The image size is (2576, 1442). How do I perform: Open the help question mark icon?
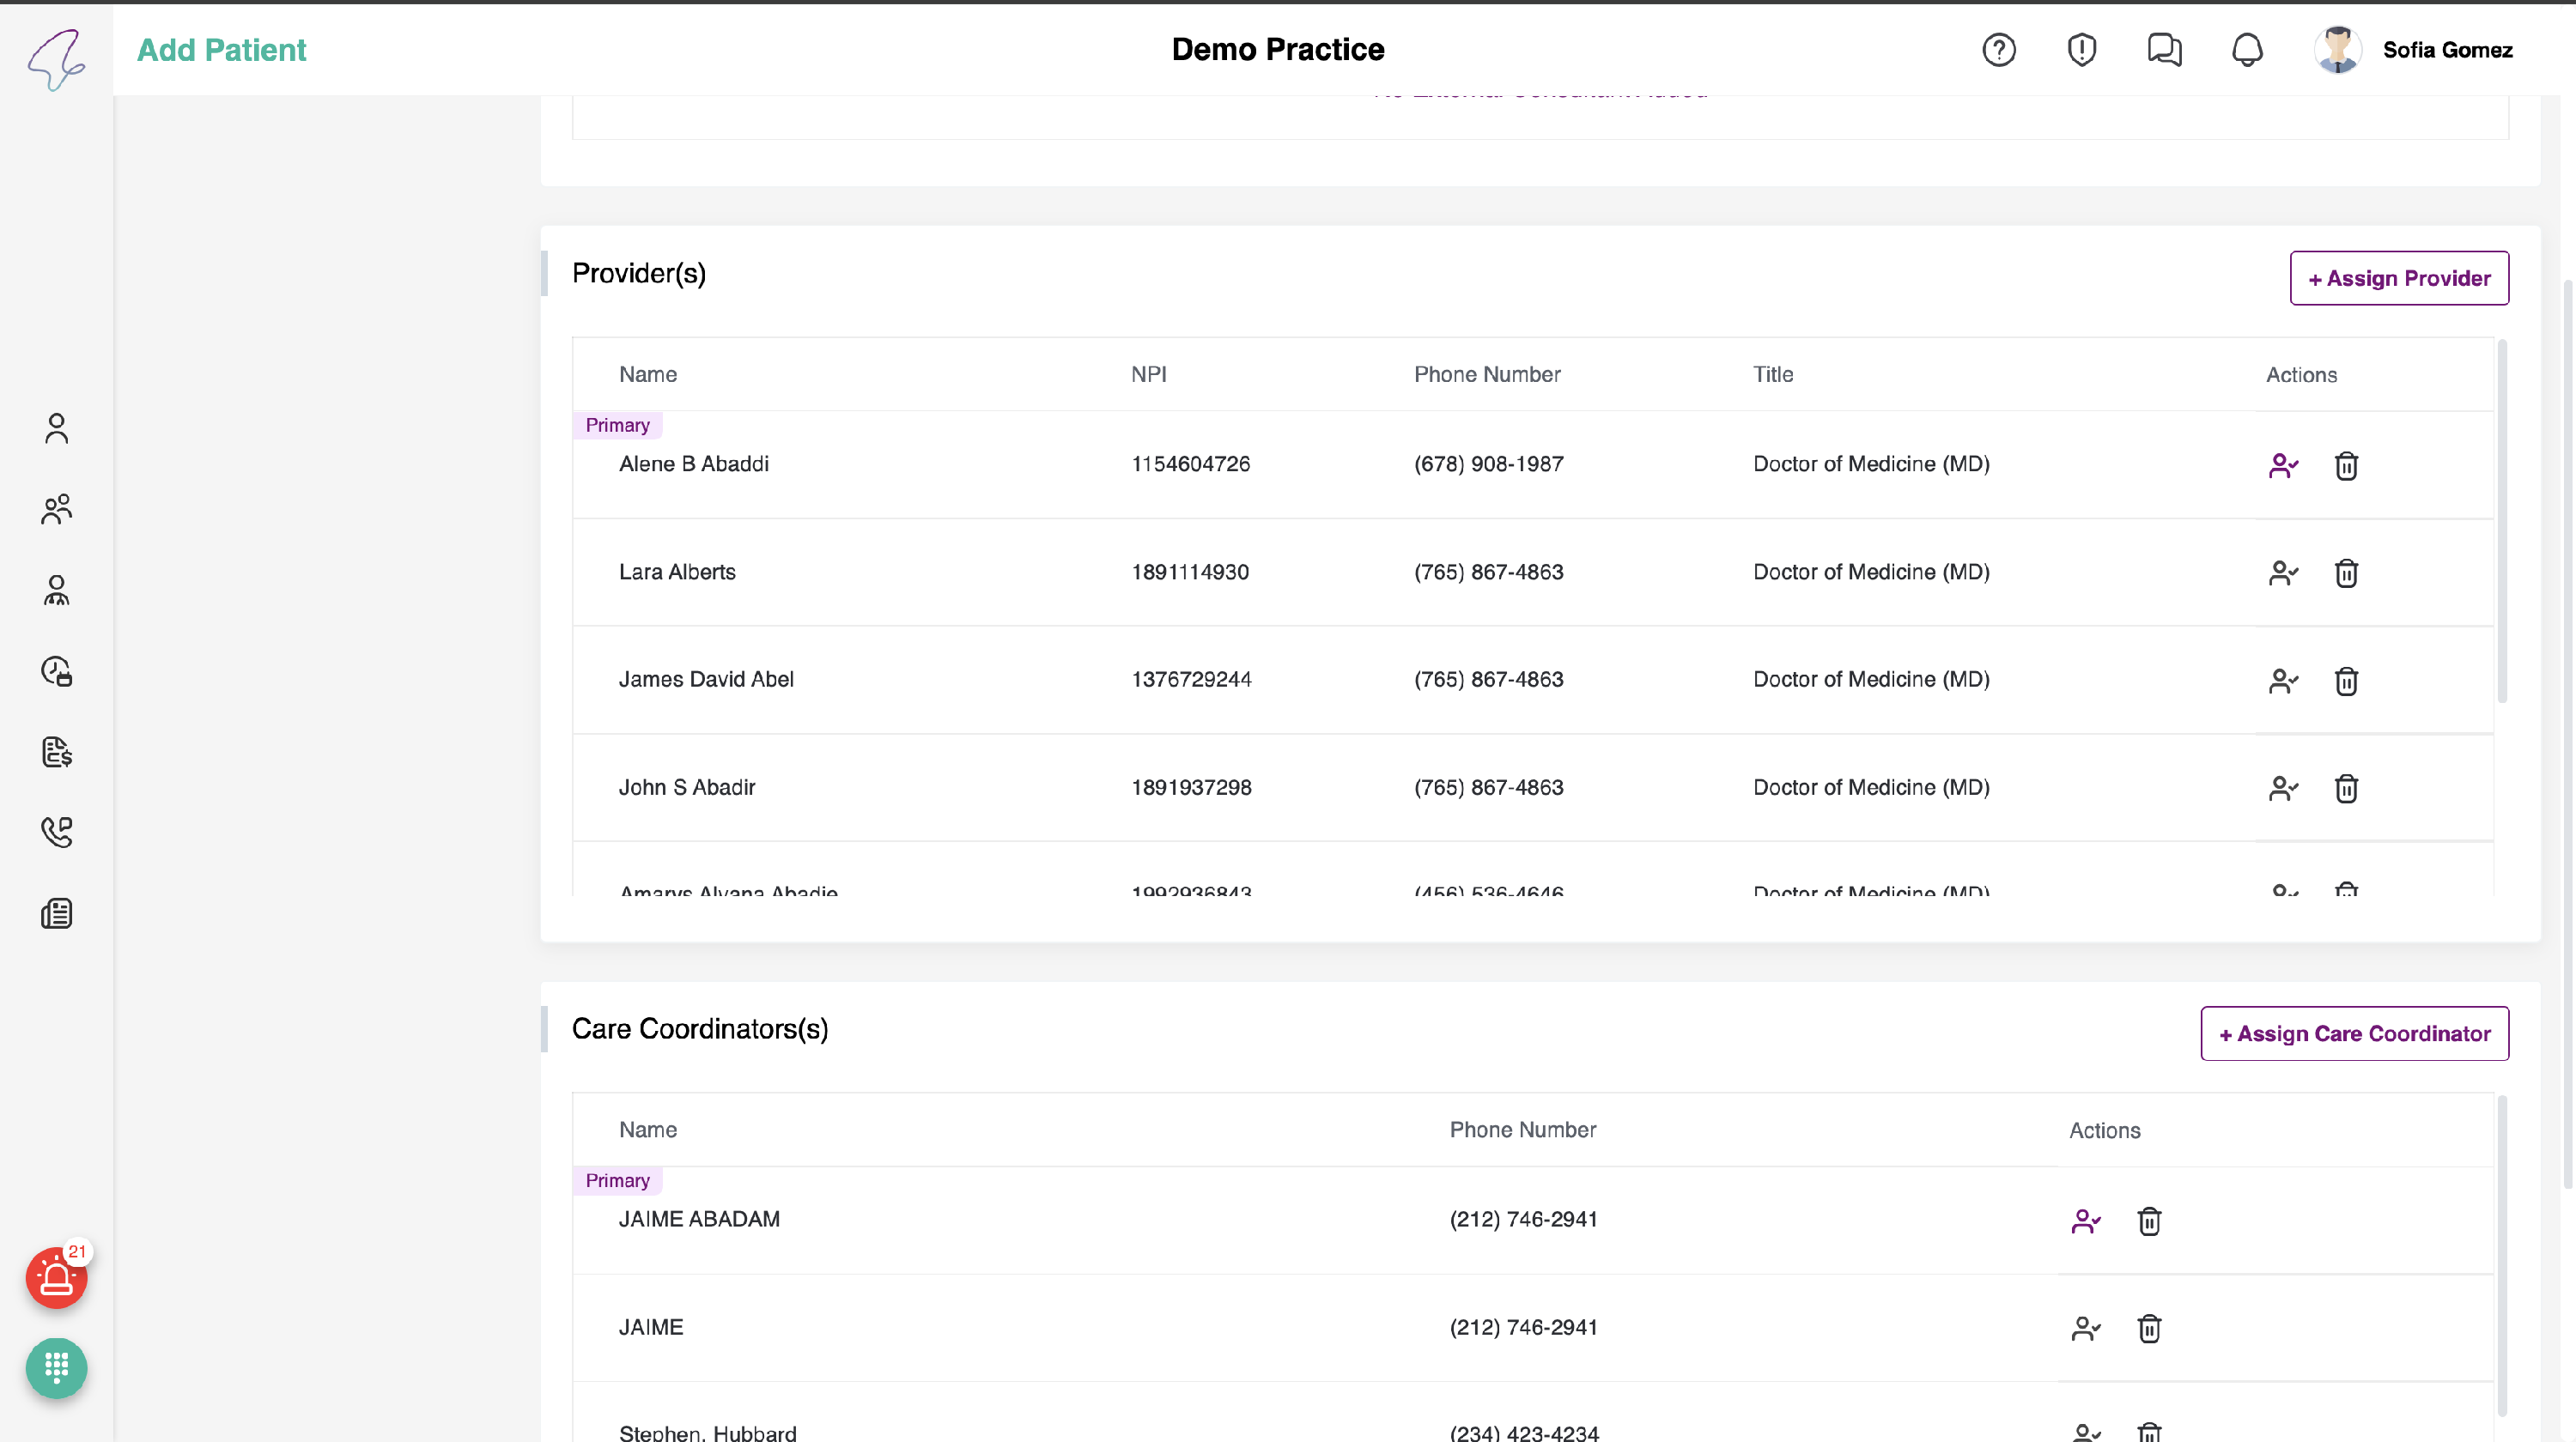[x=1998, y=50]
